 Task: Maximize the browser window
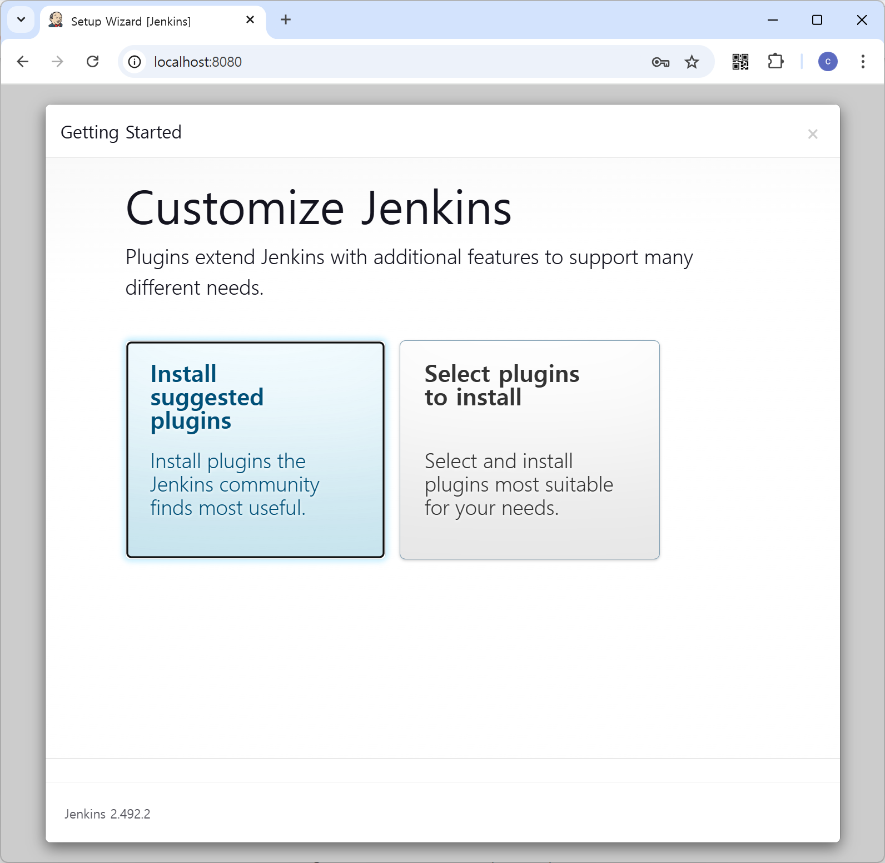[817, 20]
